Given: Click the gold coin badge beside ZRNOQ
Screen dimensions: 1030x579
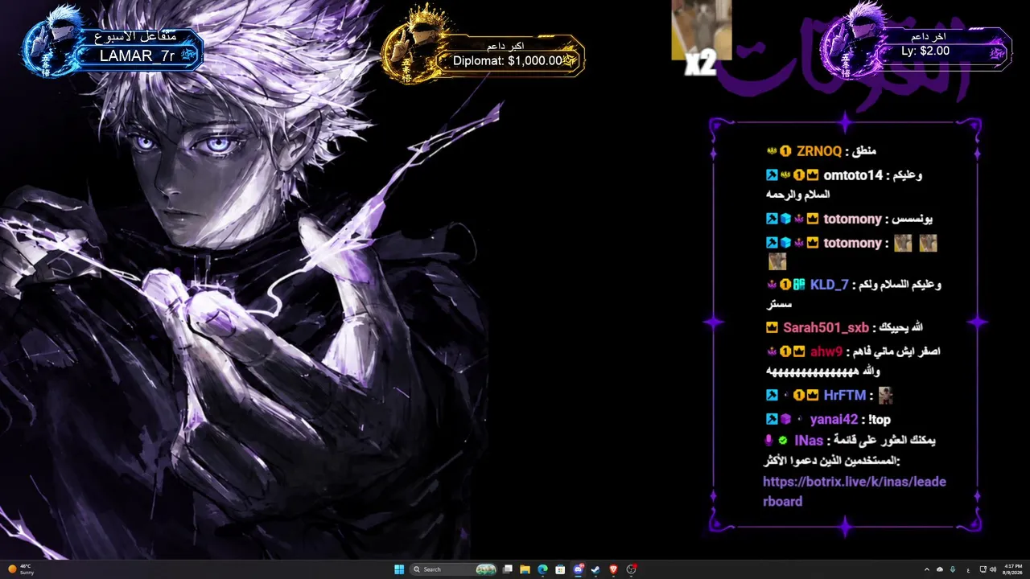Looking at the screenshot, I should (x=785, y=151).
